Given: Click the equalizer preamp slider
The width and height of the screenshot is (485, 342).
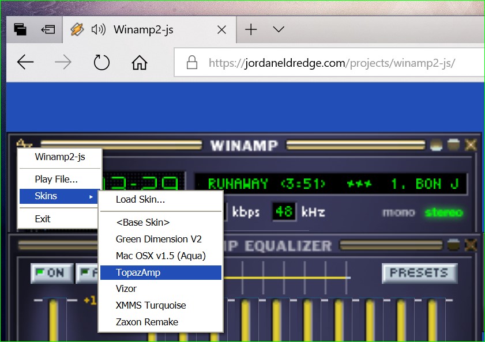Looking at the screenshot, I should (x=54, y=320).
